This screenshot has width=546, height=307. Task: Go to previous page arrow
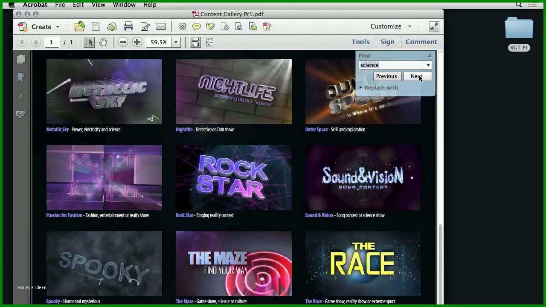(x=22, y=42)
